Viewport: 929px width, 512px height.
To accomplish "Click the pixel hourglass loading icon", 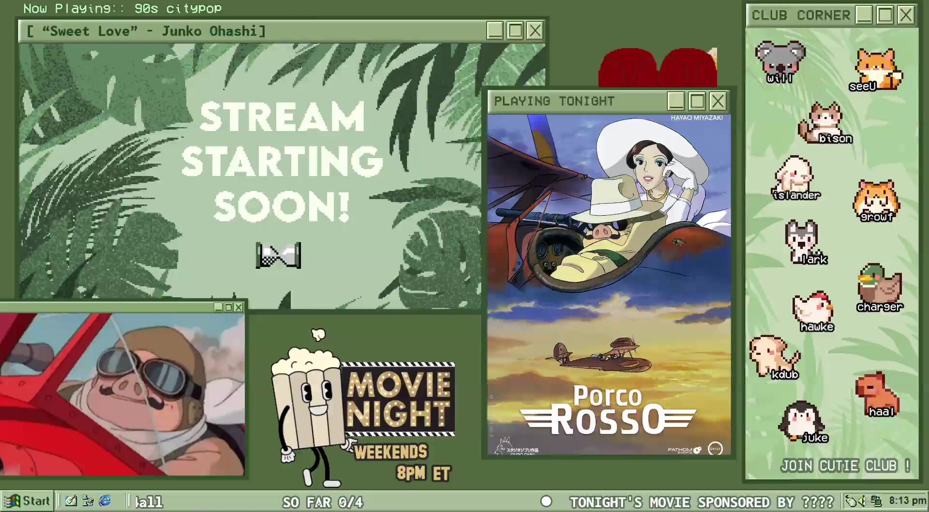I will [x=278, y=255].
